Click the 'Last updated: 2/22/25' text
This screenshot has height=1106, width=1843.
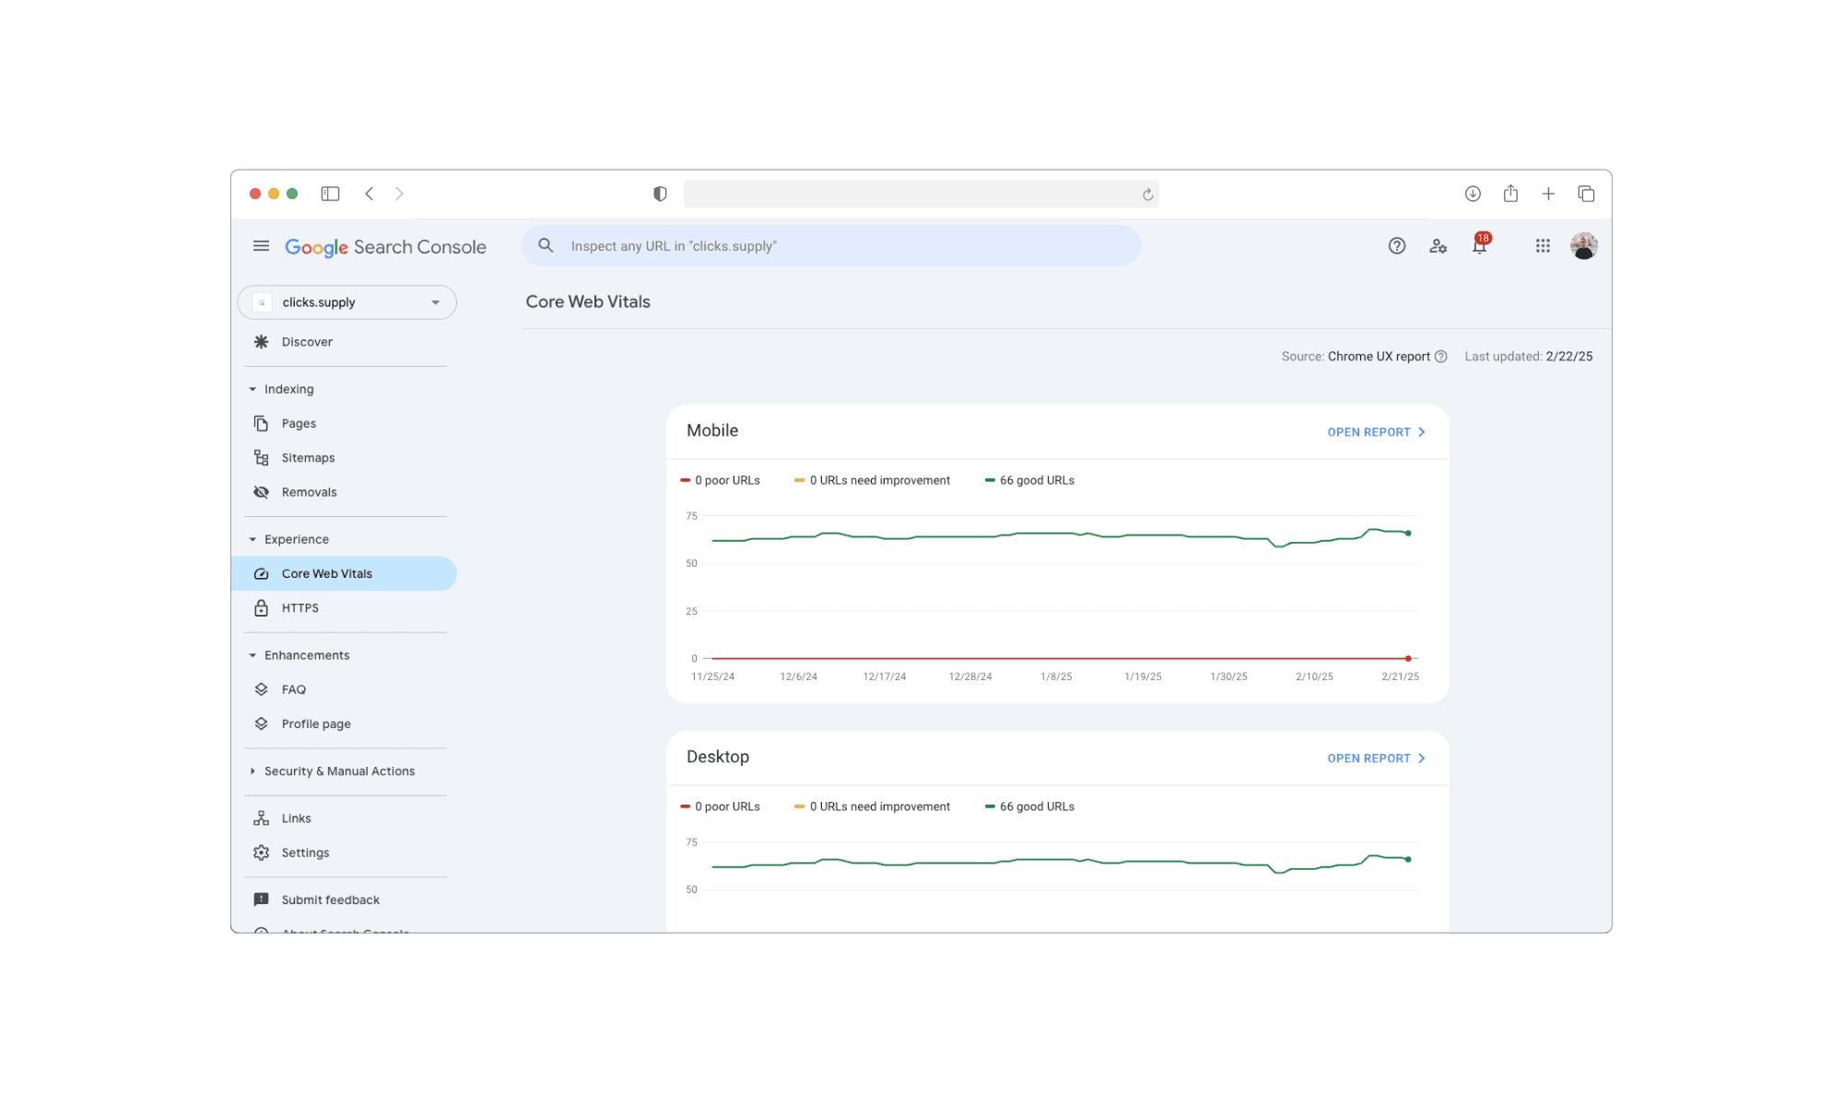coord(1529,357)
